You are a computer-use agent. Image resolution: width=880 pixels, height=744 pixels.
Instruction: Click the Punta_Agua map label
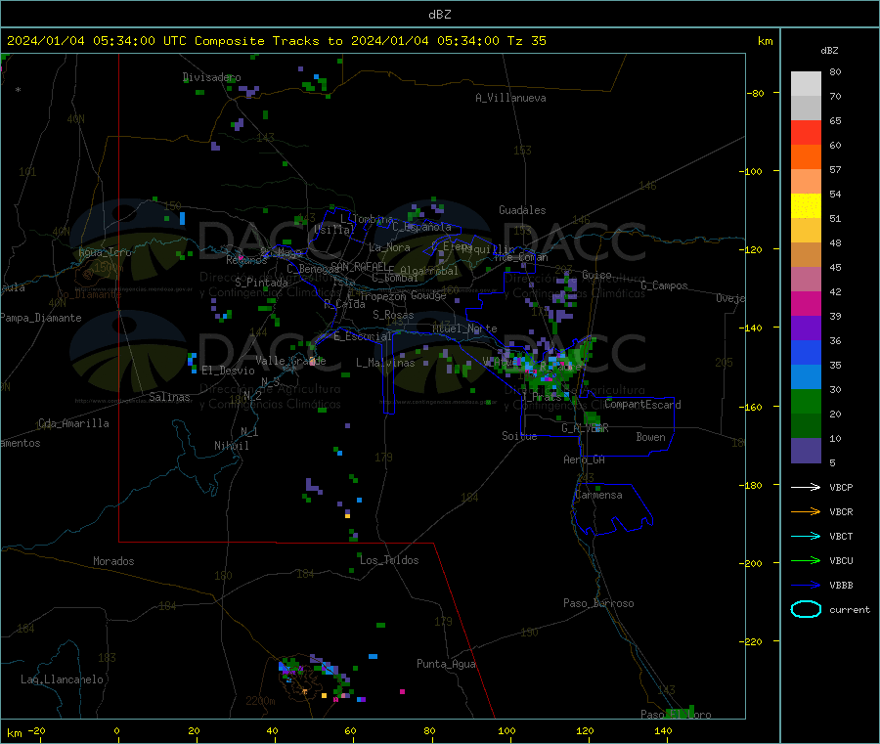coord(446,664)
